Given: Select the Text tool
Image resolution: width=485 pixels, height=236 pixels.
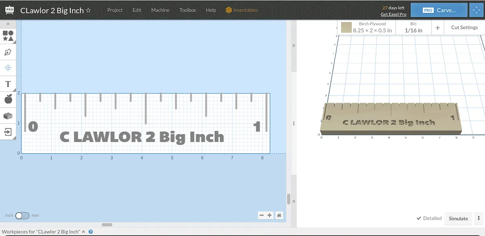Looking at the screenshot, I should (8, 84).
